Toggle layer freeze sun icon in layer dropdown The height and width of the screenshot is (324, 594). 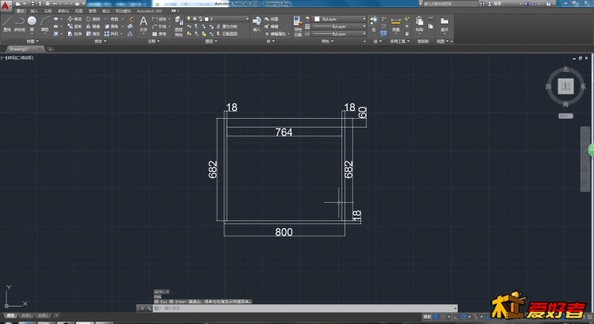click(194, 18)
